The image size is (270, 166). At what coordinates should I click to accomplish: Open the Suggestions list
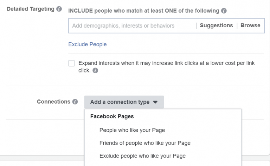216,26
